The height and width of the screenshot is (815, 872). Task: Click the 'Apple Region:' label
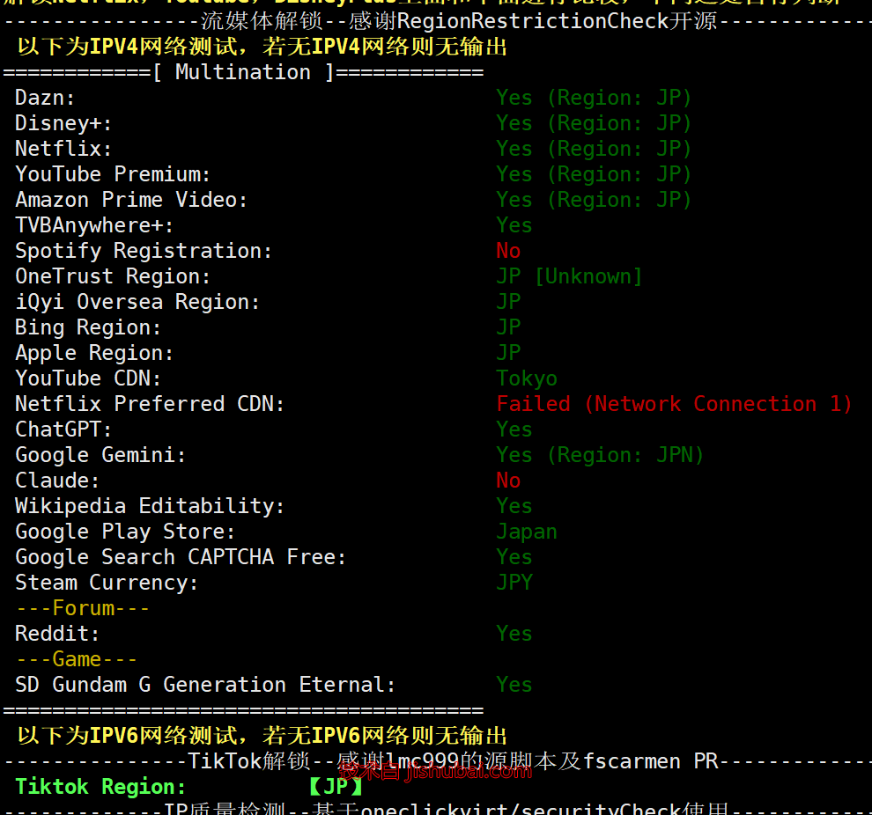coord(94,353)
